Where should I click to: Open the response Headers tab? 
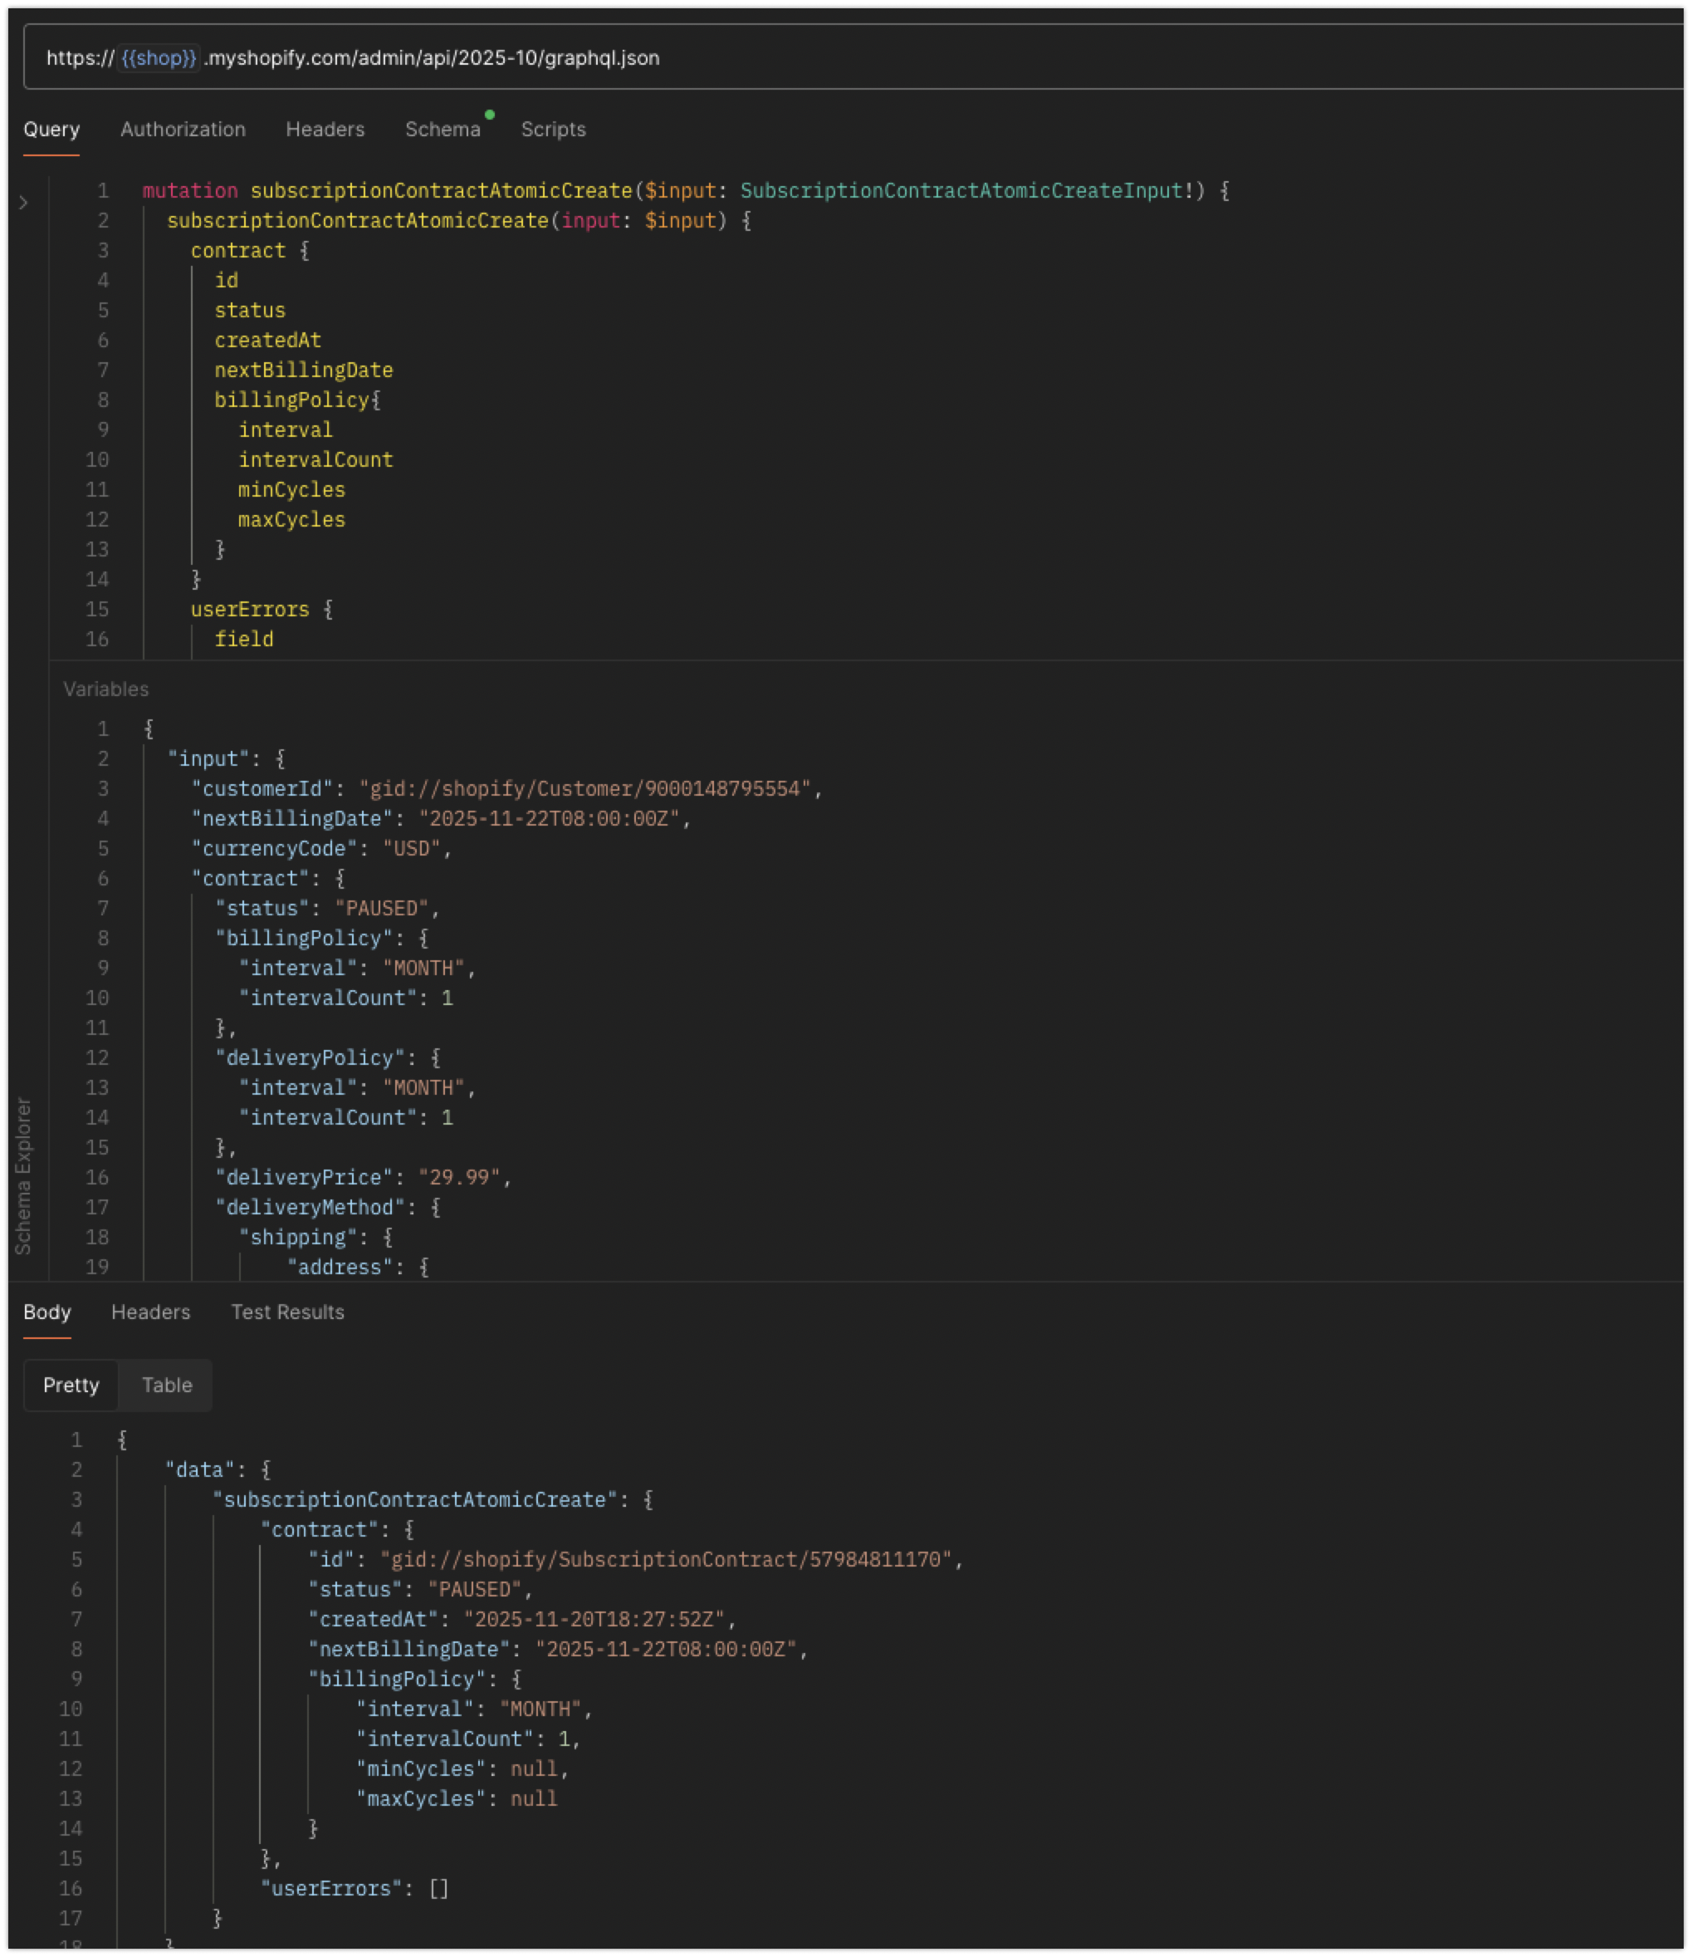151,1312
